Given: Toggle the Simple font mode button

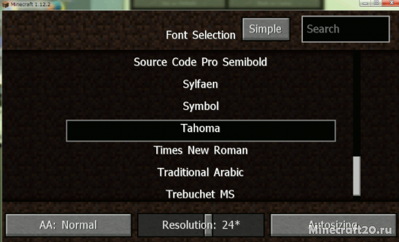Looking at the screenshot, I should click(266, 29).
